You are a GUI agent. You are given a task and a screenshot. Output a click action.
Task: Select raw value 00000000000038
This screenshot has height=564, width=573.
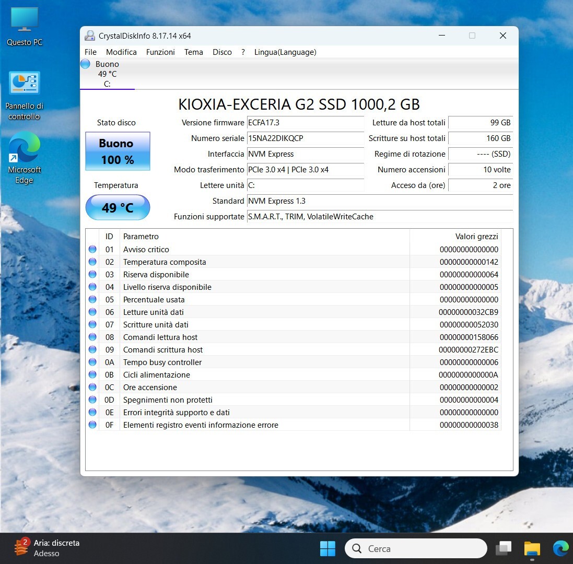[469, 425]
